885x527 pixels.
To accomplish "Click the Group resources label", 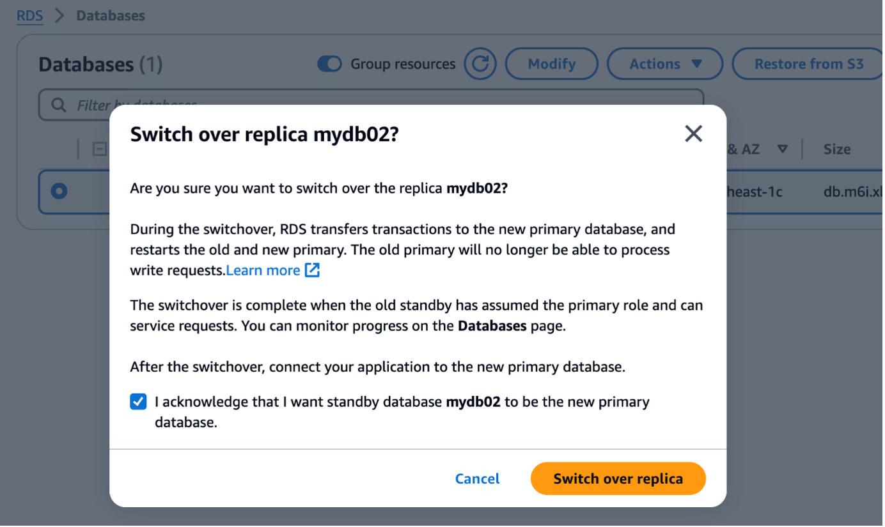I will pos(403,64).
